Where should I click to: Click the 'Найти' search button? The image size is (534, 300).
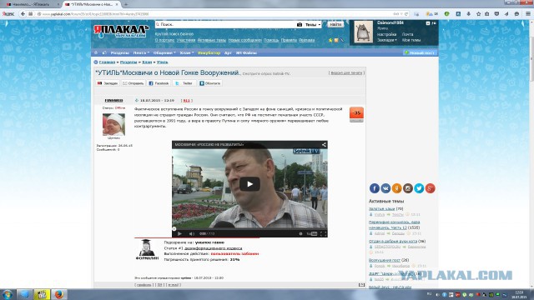click(335, 24)
